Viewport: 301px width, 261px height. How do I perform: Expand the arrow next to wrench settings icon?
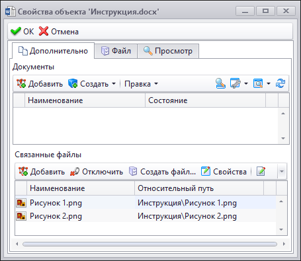[x=246, y=83]
